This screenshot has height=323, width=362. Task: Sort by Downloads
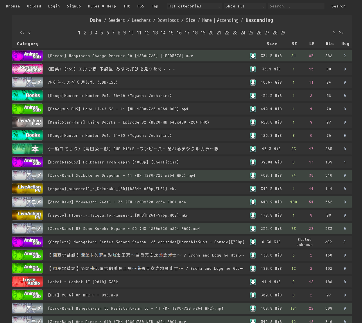coord(168,20)
